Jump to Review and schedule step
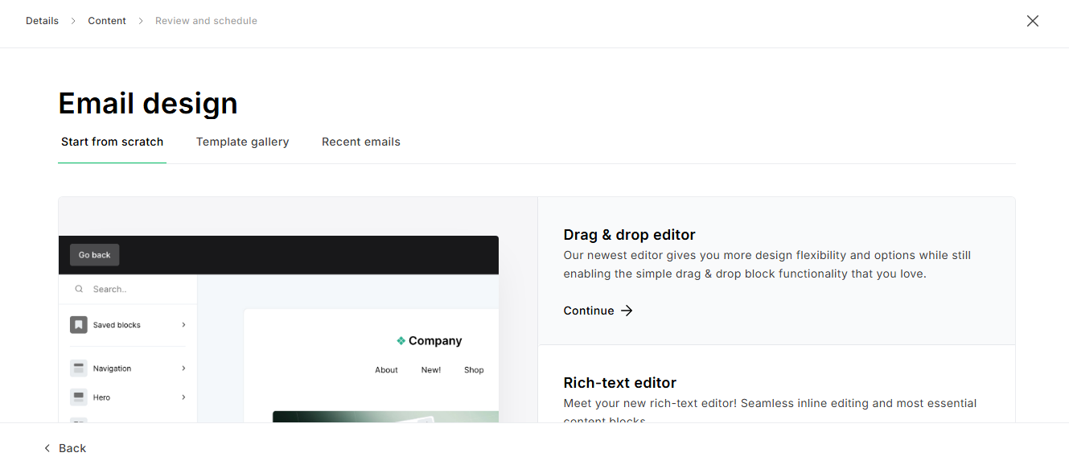Viewport: 1069px width, 461px height. (206, 21)
